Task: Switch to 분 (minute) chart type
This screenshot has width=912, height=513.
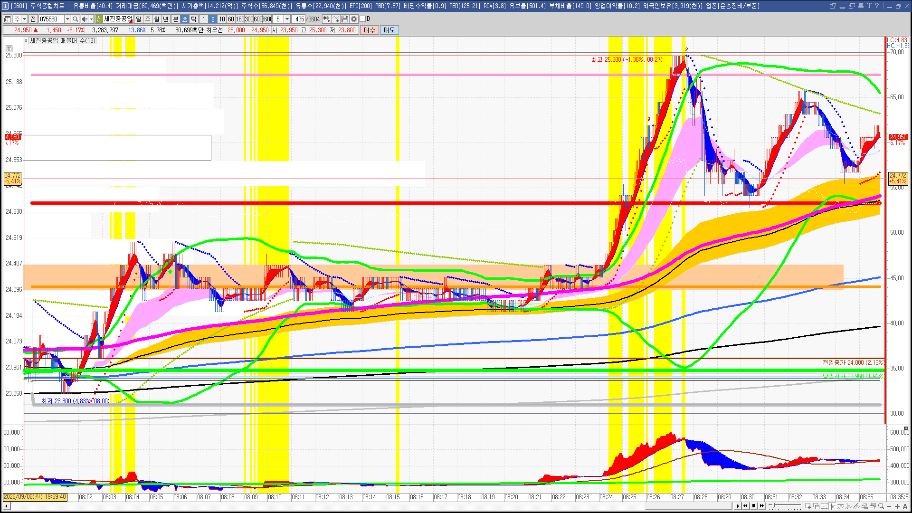Action: (x=175, y=19)
